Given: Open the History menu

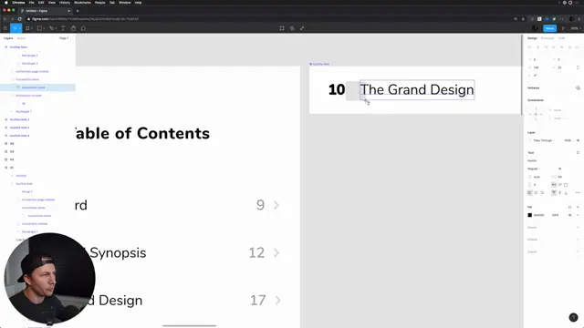Looking at the screenshot, I should tap(65, 3).
